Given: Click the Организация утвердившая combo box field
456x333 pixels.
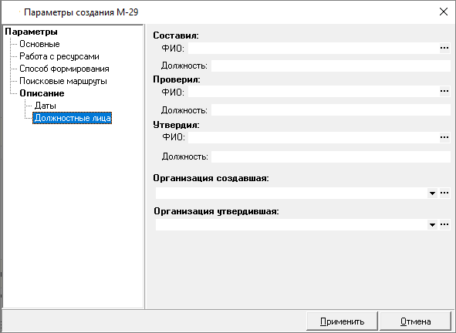Looking at the screenshot, I should click(x=292, y=224).
